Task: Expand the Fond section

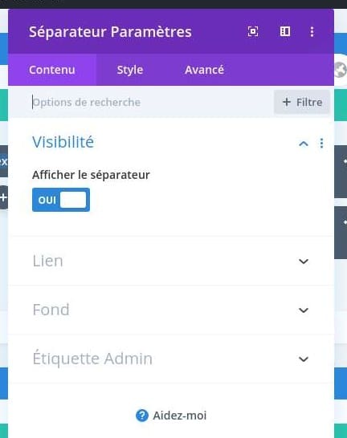Action: pyautogui.click(x=171, y=310)
